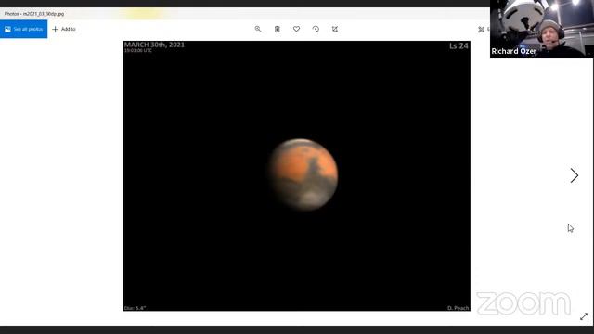
Task: Click the Dia: 5.4" label text
Action: click(135, 308)
